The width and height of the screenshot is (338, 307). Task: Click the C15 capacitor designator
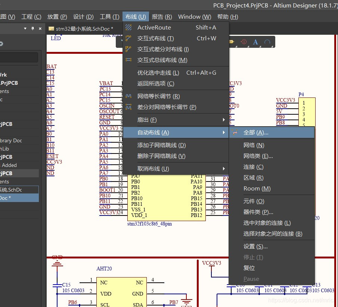(x=66, y=285)
